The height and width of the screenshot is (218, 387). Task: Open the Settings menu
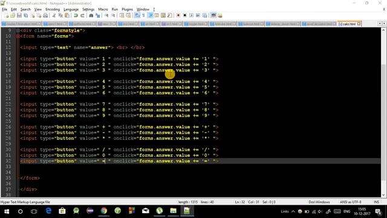point(88,10)
